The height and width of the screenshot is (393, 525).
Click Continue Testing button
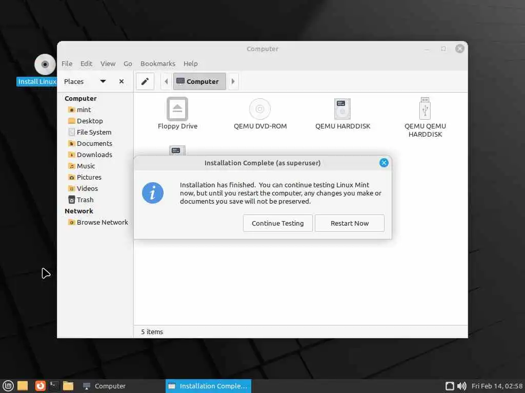(277, 223)
